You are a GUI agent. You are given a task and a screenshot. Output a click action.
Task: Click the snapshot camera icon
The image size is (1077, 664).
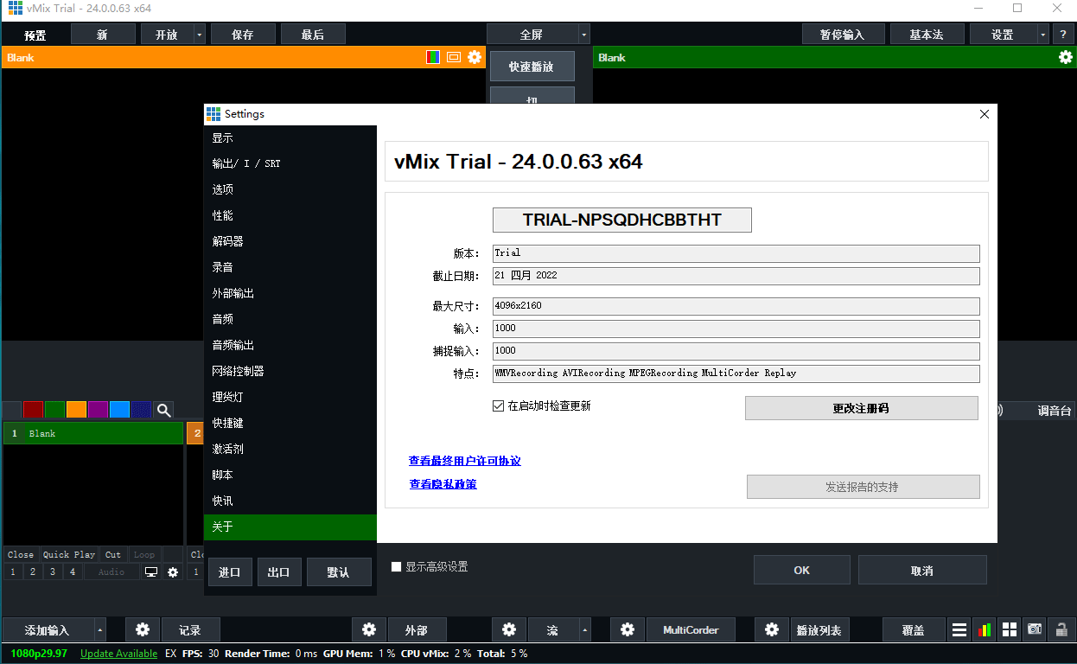click(x=1034, y=629)
